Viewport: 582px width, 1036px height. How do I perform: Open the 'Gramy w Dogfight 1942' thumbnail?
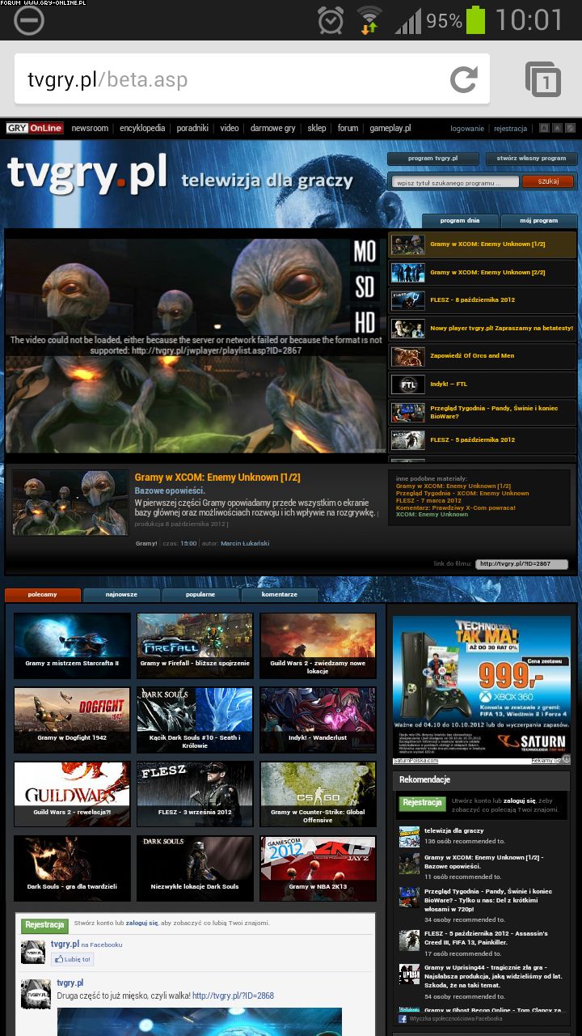pos(72,719)
